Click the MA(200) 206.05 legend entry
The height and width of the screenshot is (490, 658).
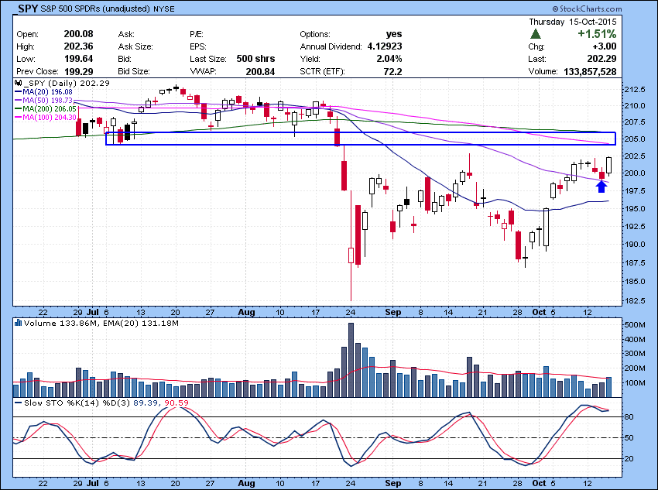coord(46,108)
